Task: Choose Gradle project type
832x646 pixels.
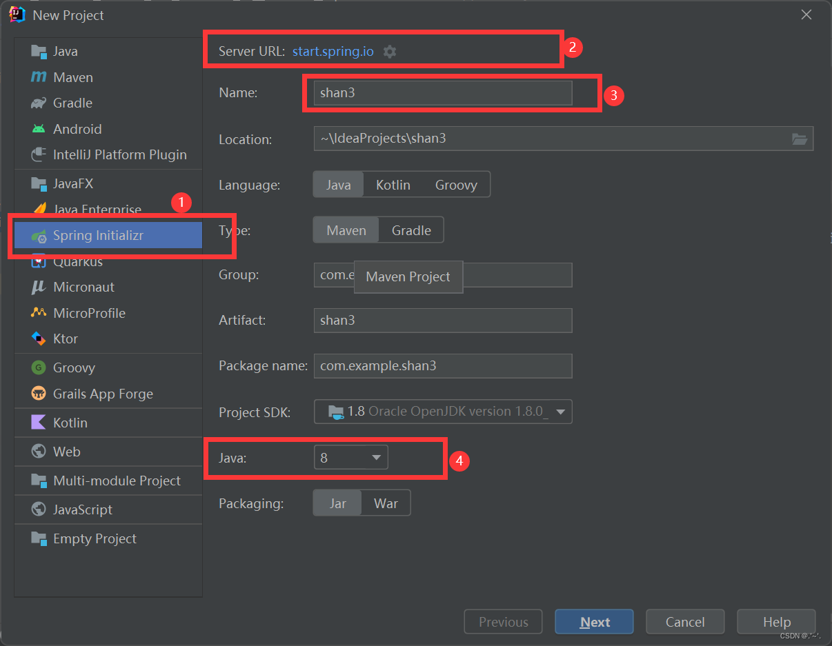Action: click(x=411, y=230)
